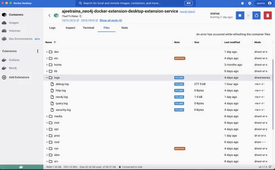This screenshot has height=170, width=275.
Task: Expand the run folder
Action: click(47, 148)
